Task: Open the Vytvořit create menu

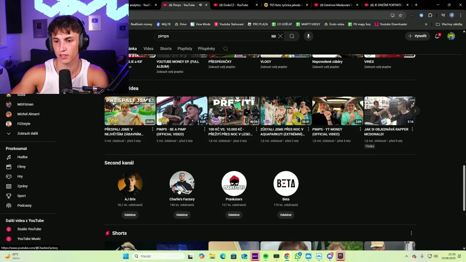Action: tap(417, 36)
